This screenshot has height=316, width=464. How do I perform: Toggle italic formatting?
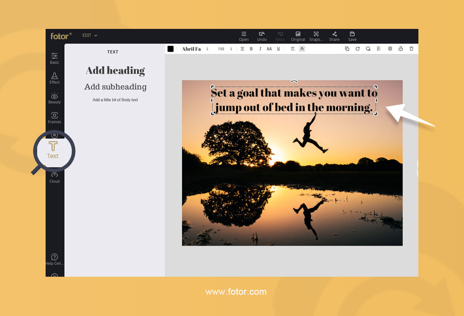[x=260, y=49]
